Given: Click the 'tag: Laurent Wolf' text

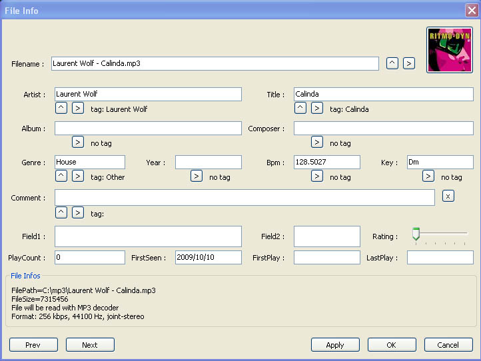Looking at the screenshot, I should pyautogui.click(x=119, y=109).
